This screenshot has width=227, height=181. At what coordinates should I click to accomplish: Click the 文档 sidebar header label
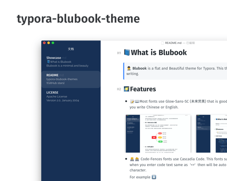tap(71, 49)
